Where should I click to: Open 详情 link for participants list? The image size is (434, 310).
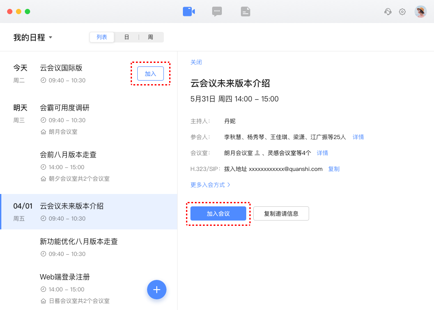point(358,137)
